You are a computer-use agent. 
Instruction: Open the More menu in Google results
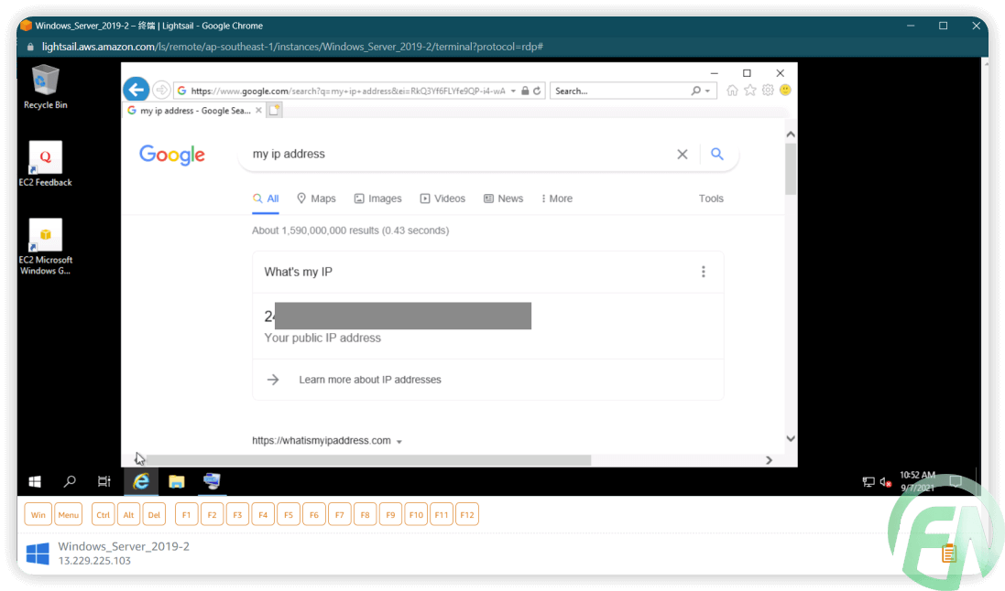(556, 199)
